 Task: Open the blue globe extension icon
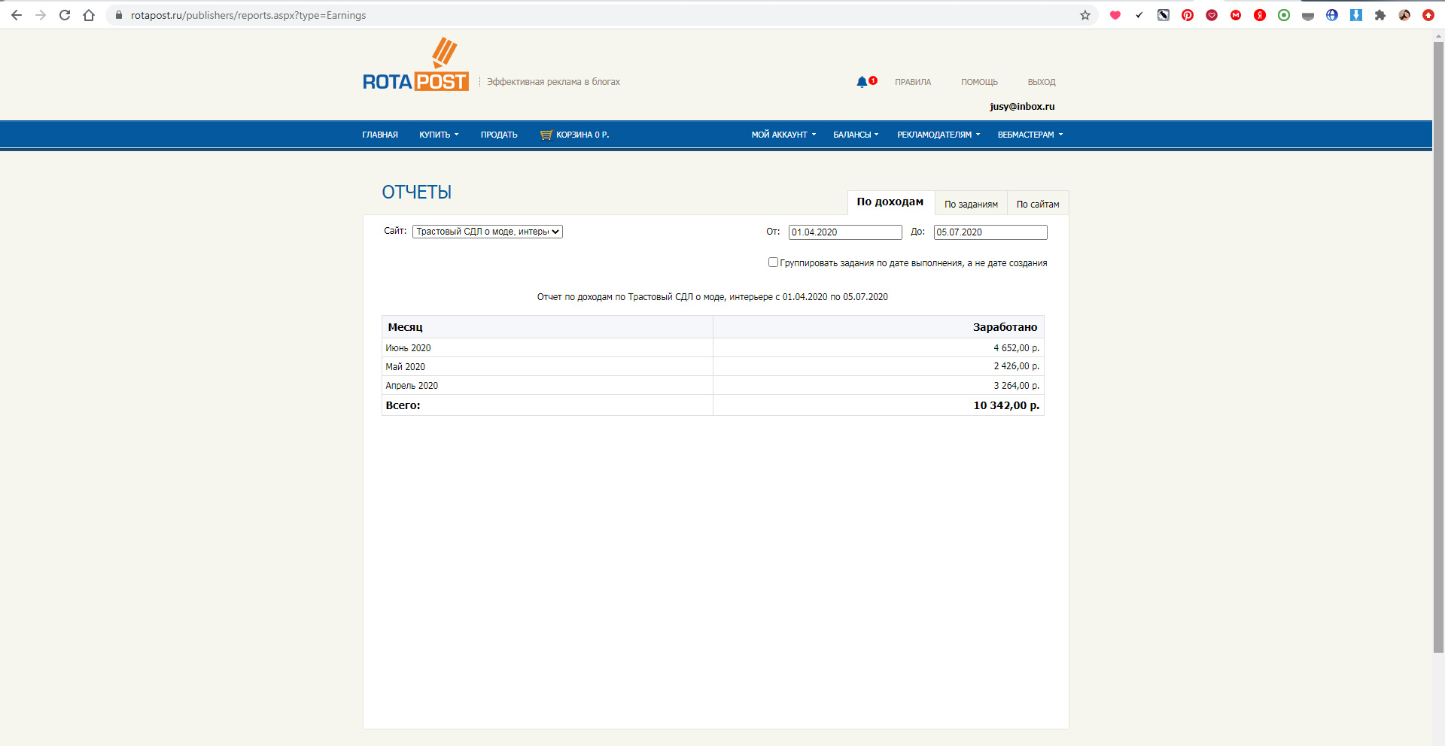point(1332,15)
